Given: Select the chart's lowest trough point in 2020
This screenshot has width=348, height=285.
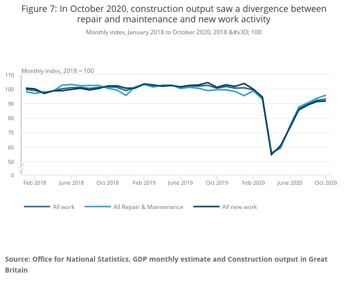Looking at the screenshot, I should coord(271,154).
